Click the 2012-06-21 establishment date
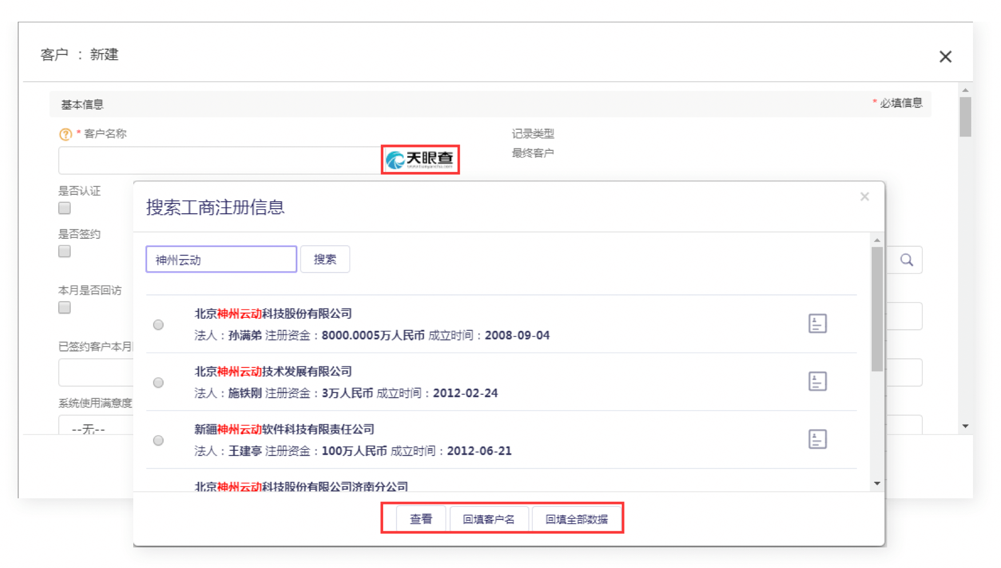The width and height of the screenshot is (1001, 568). click(479, 451)
